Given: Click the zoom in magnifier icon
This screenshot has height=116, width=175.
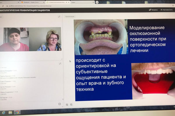Looking at the screenshot, I should [x=67, y=104].
